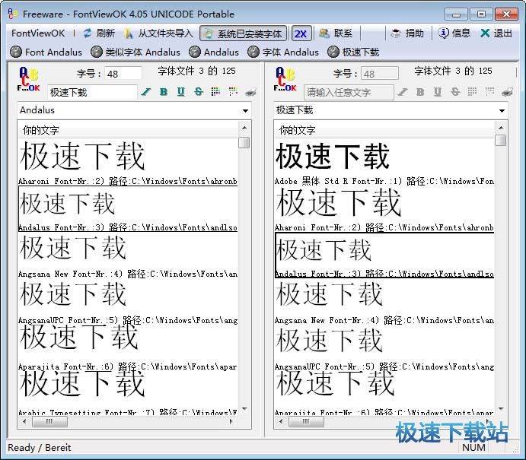Toggle underline in the left pane

click(x=180, y=92)
